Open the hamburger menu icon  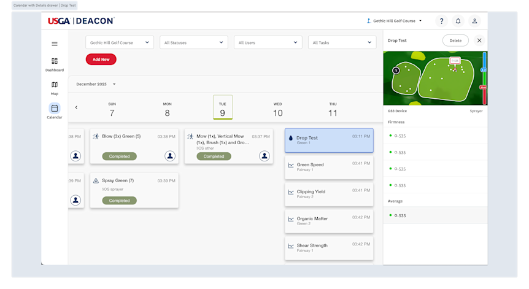coord(55,44)
